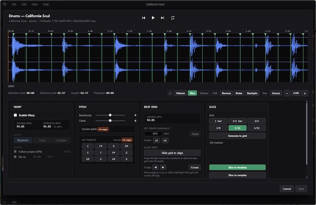This screenshot has width=316, height=205.
Task: Click the Generate to grid button
Action: pyautogui.click(x=238, y=136)
